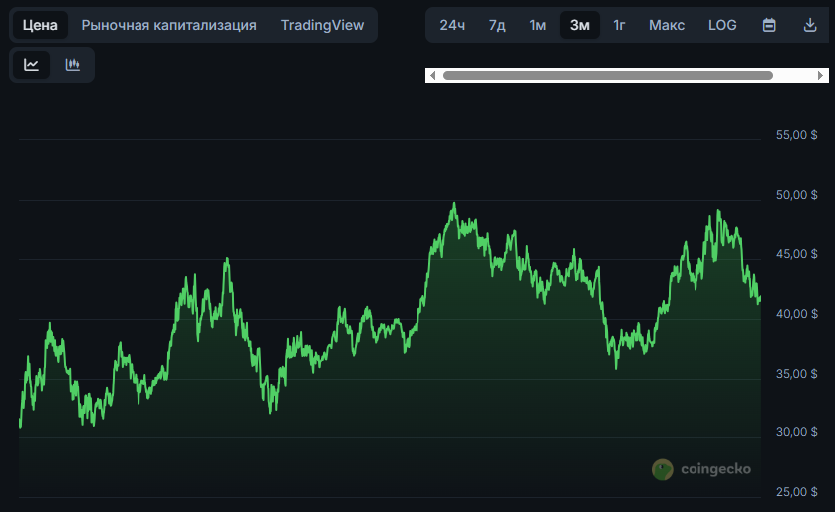The image size is (835, 512).
Task: Select the 7д time range
Action: click(x=497, y=25)
